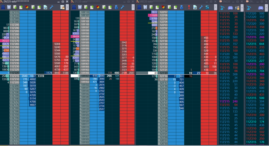The image size is (269, 146).
Task: Click the red brush clear icon in ZNZ25 toolbar
Action: 27,7
